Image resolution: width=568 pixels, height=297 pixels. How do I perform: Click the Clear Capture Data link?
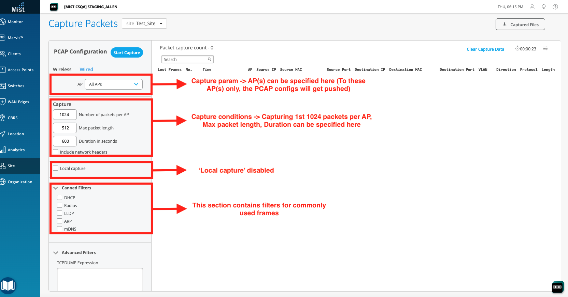click(x=485, y=49)
